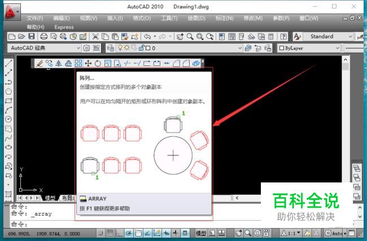367x241 pixels.
Task: Select the Revision Cloud tool
Action: pos(8,129)
